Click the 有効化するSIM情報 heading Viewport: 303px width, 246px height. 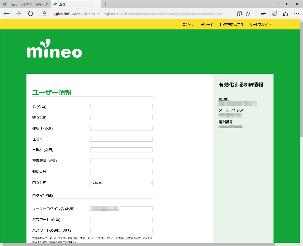point(241,85)
